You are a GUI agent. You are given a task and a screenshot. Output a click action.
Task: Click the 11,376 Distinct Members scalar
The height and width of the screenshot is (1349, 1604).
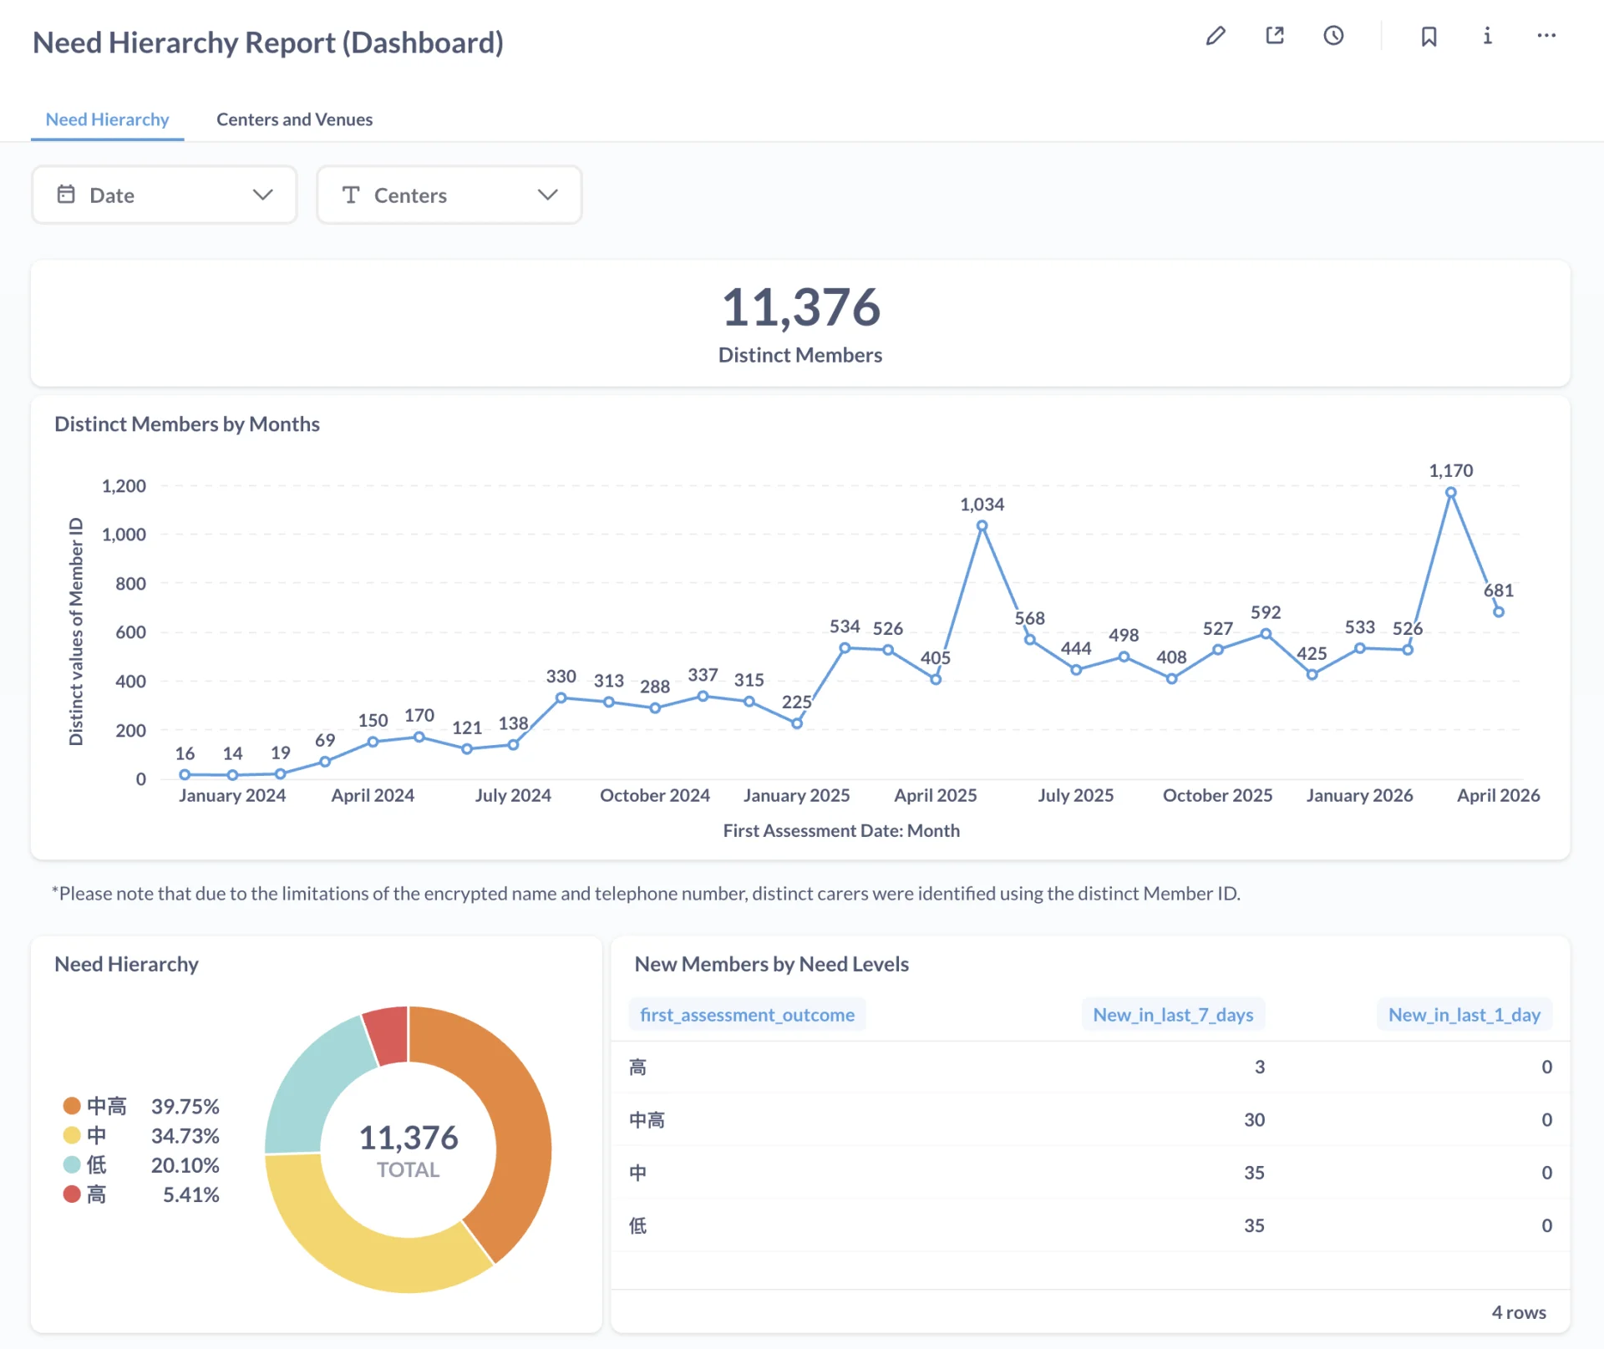coord(800,307)
